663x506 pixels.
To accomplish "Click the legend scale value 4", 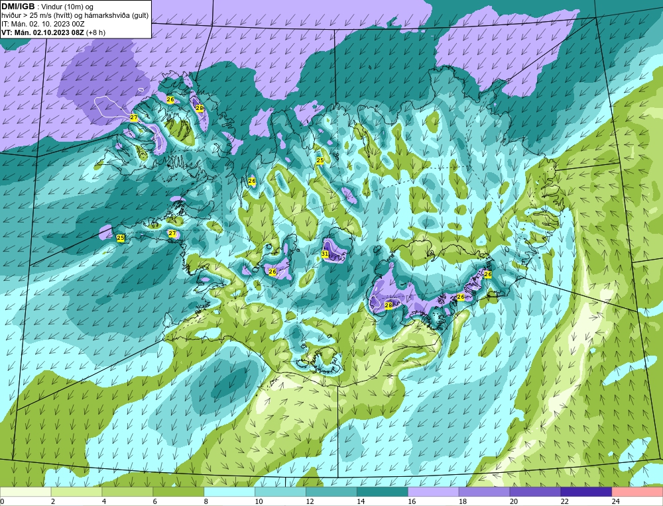I will (x=104, y=501).
